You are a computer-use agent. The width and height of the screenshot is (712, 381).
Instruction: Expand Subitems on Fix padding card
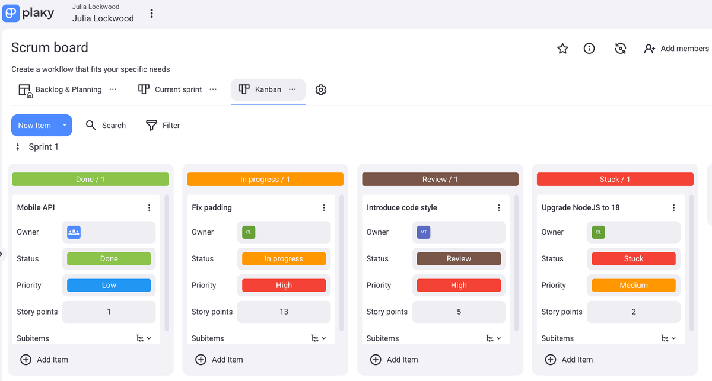[x=318, y=338]
